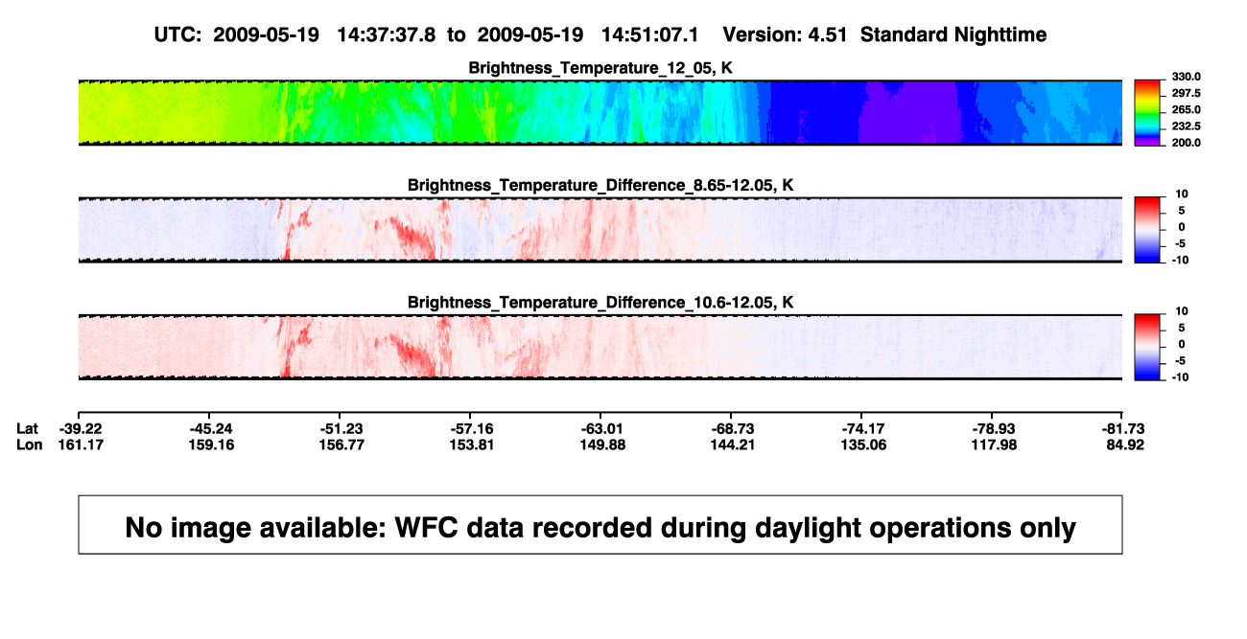Click latitude value -45.24

211,428
